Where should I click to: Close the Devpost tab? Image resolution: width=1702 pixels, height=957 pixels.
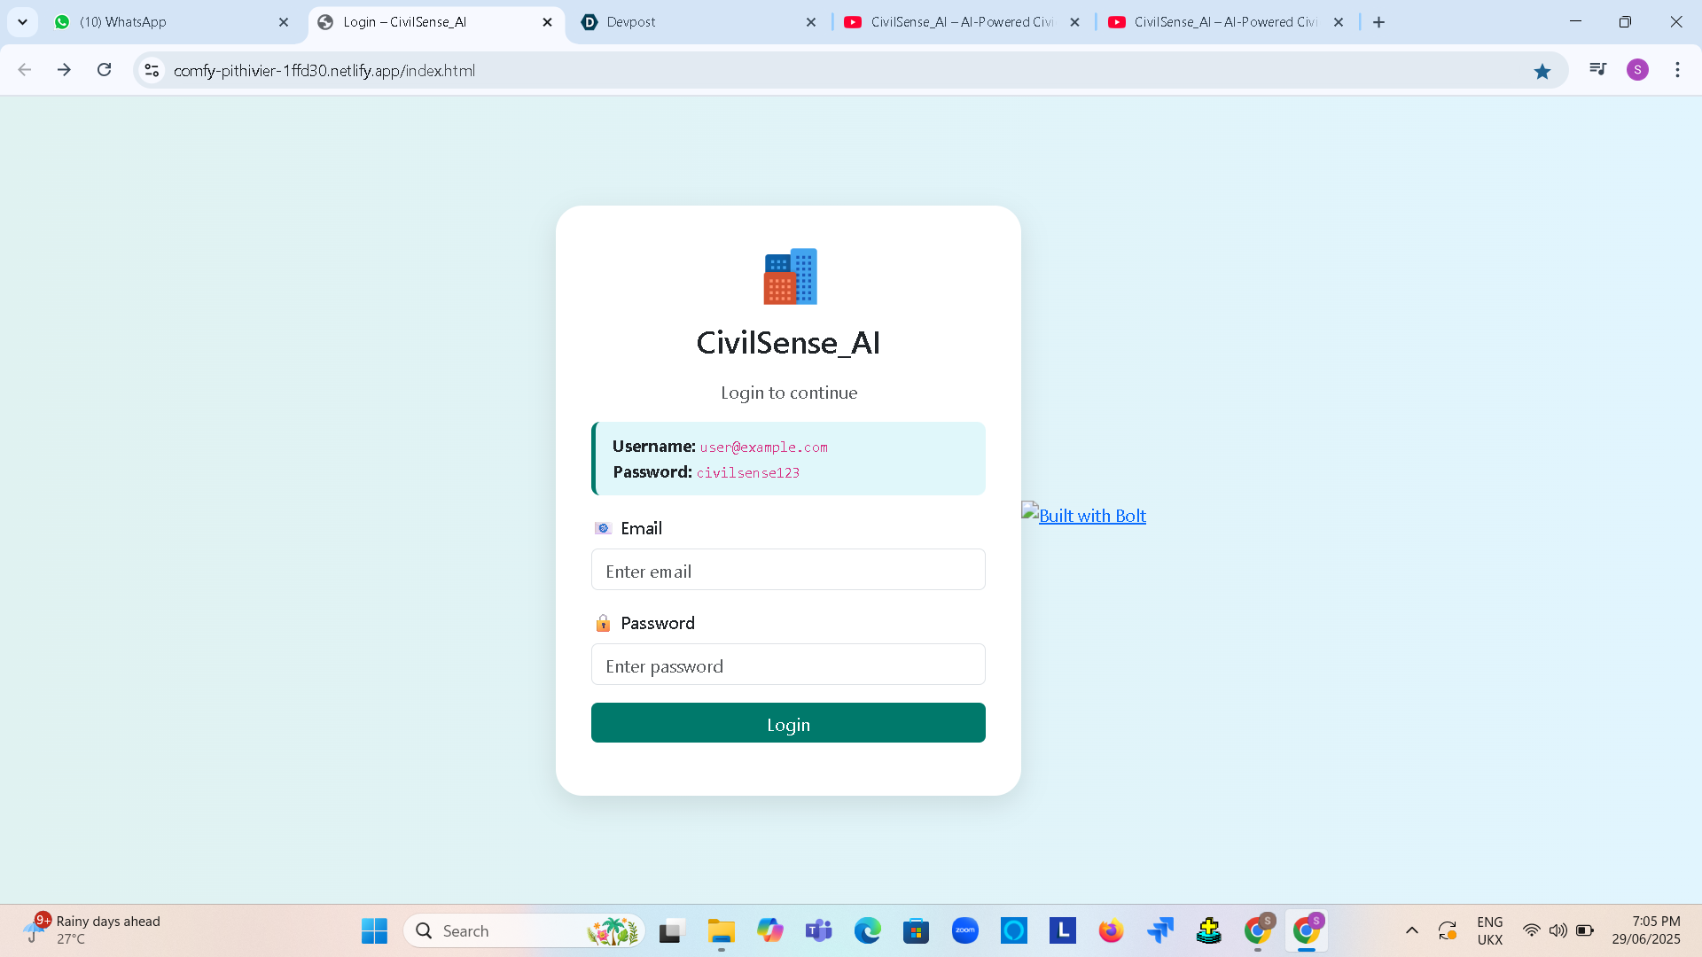(810, 22)
